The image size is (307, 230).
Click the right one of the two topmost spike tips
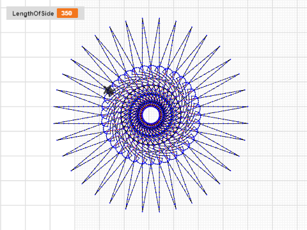[159, 19]
